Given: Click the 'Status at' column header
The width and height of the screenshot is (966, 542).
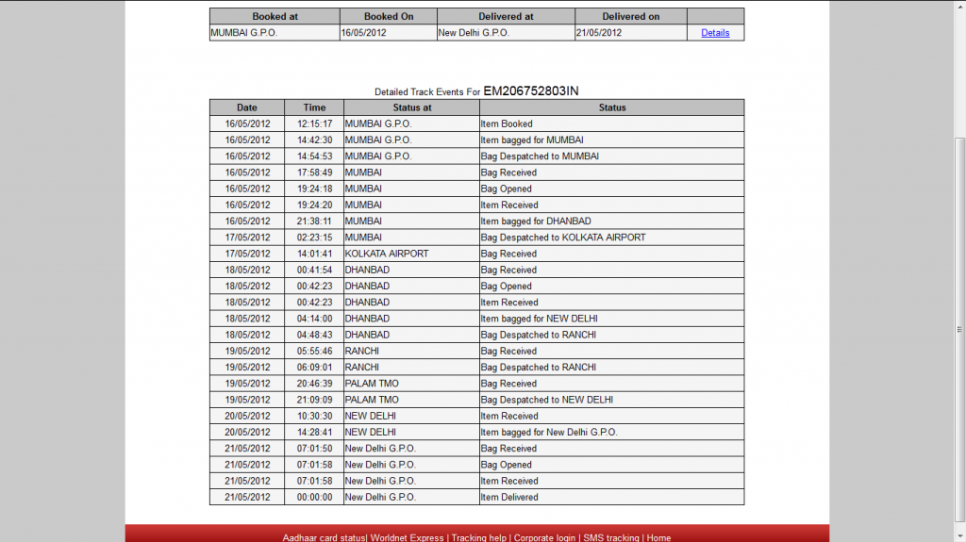Looking at the screenshot, I should click(411, 107).
